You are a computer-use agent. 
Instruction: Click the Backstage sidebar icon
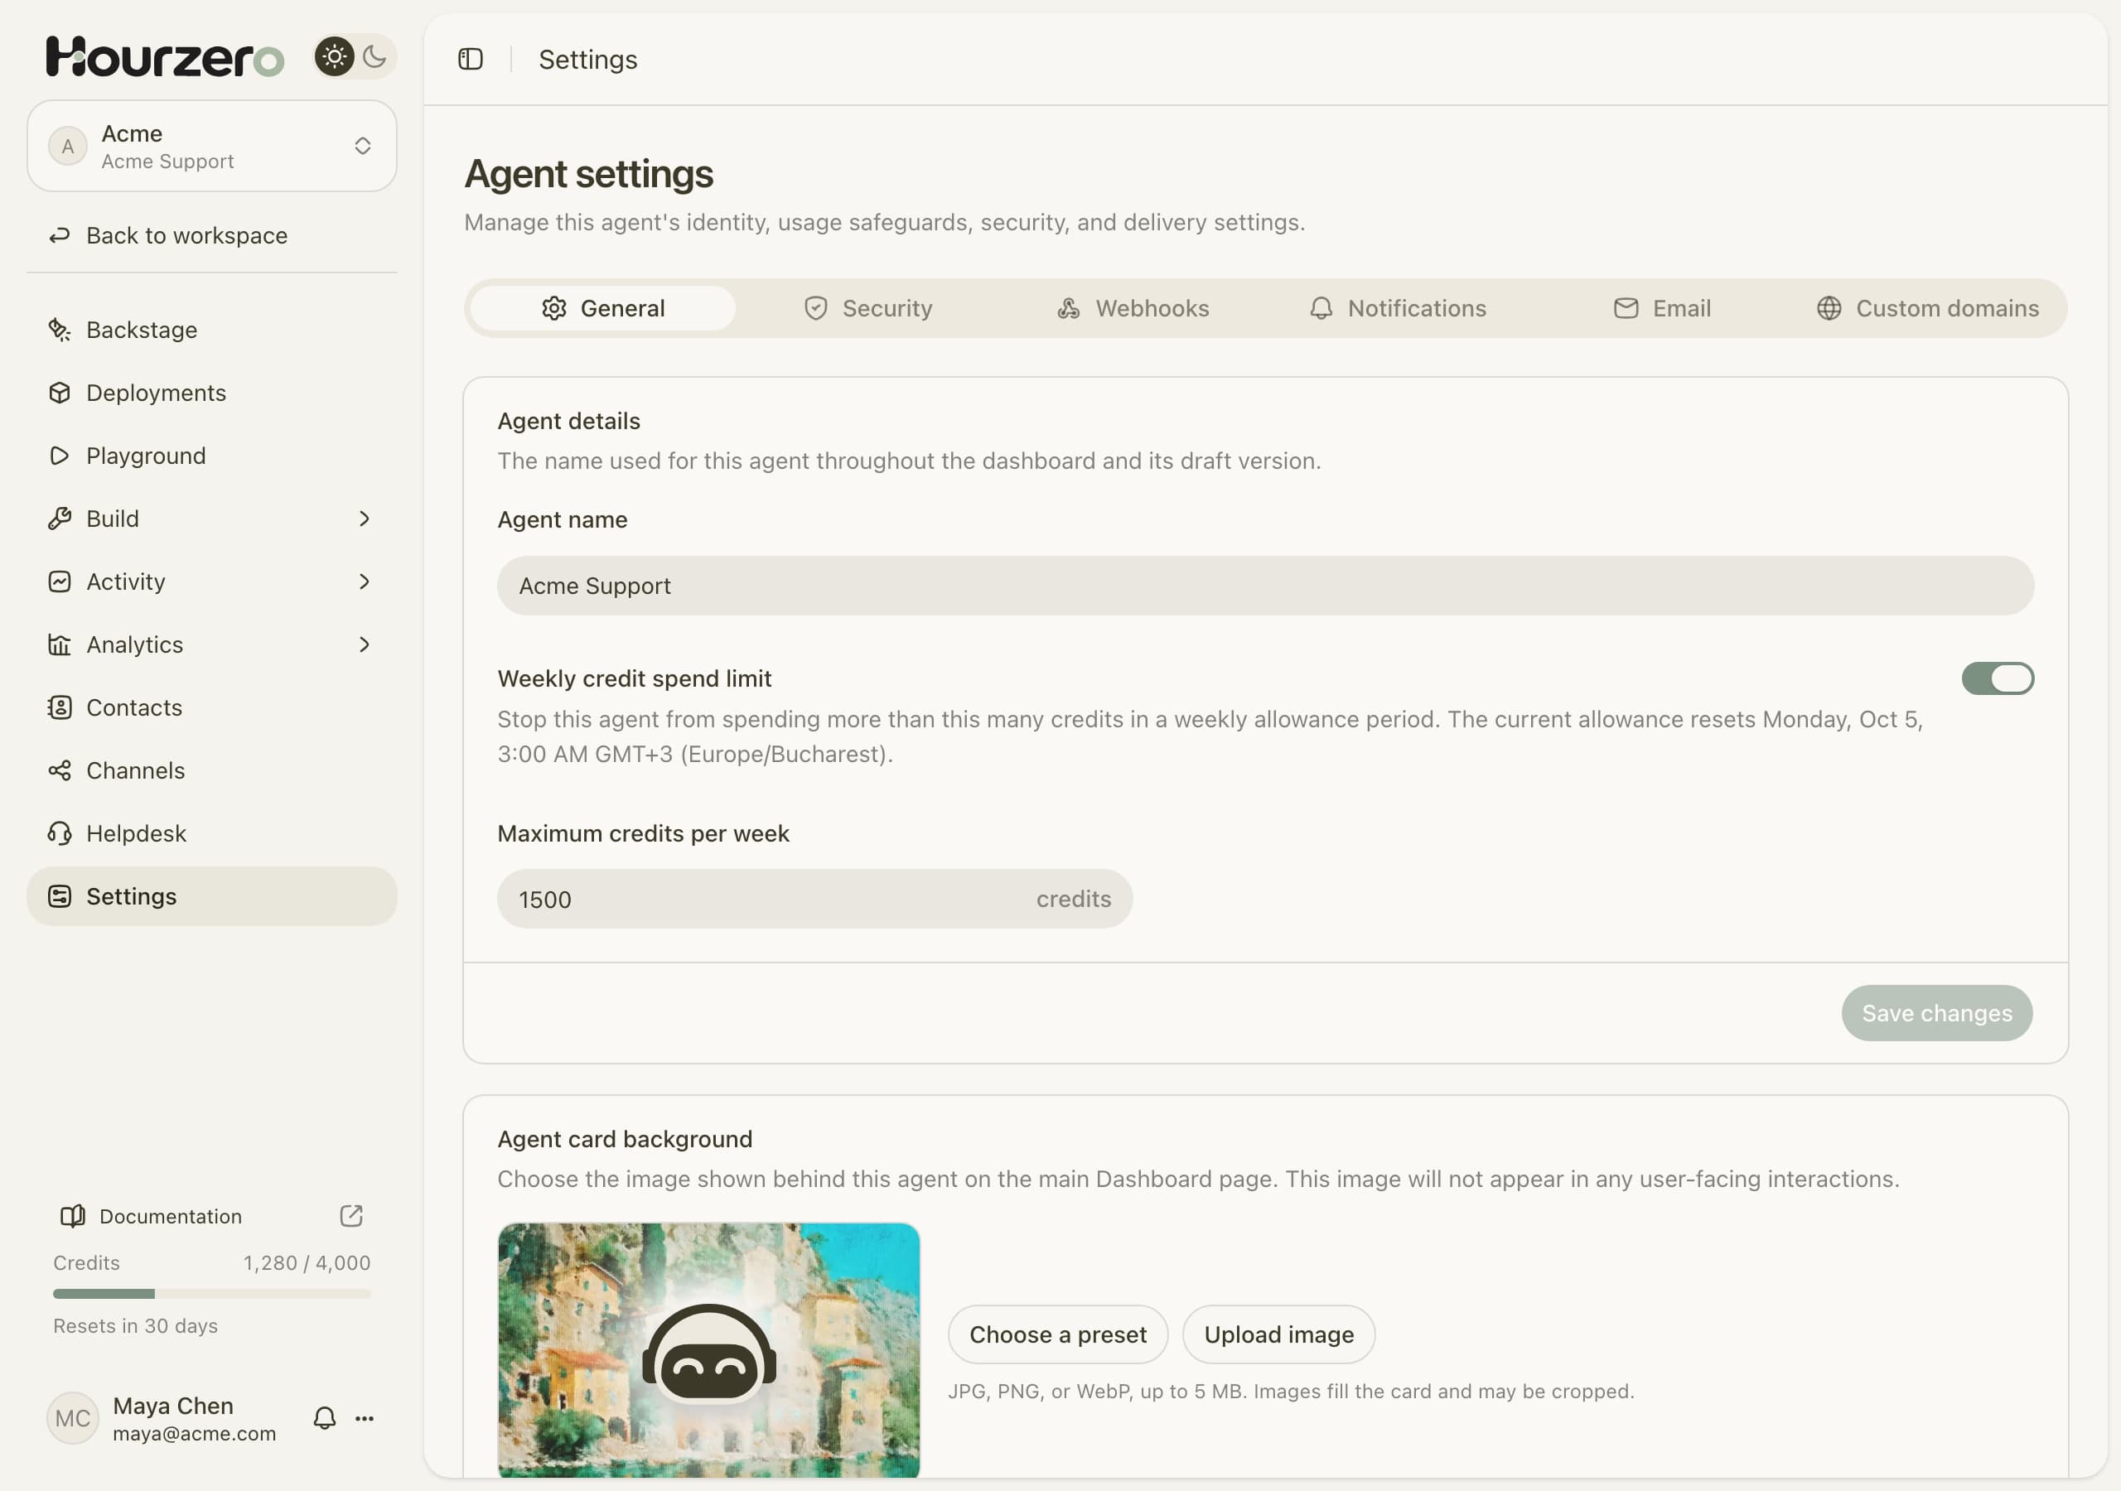point(60,330)
